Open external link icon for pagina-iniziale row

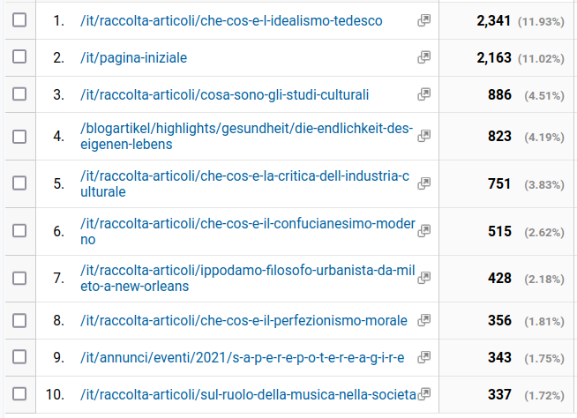pos(423,57)
